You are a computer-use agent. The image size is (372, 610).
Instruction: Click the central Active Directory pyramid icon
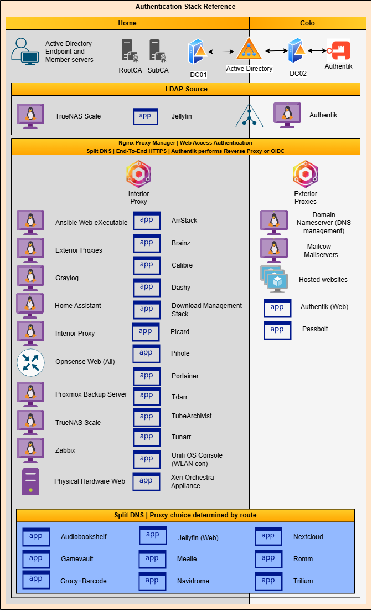(x=249, y=49)
